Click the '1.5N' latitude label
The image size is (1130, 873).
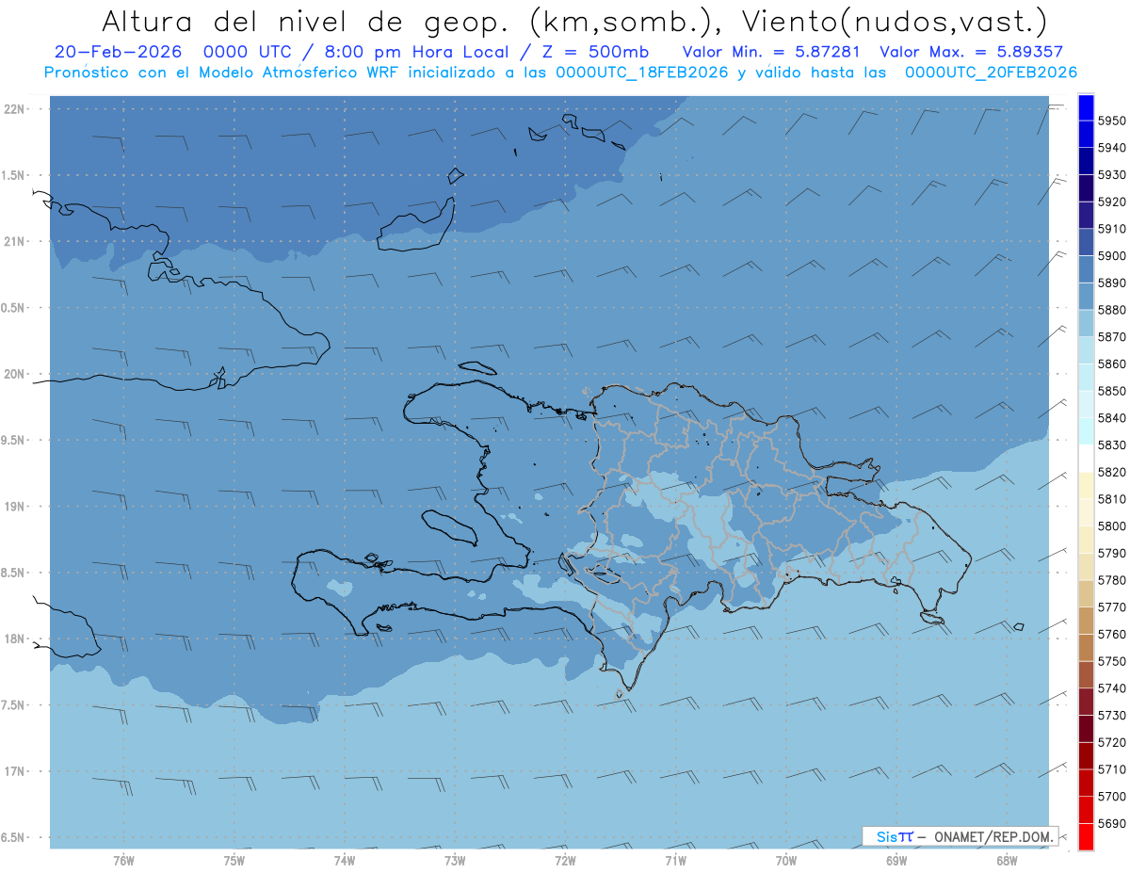click(13, 175)
